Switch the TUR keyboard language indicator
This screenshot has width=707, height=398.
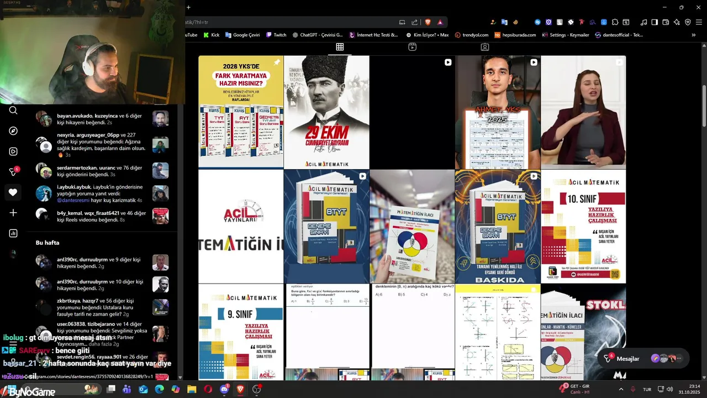point(647,389)
